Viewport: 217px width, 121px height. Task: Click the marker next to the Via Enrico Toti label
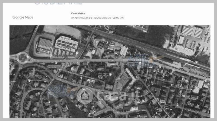(111, 94)
